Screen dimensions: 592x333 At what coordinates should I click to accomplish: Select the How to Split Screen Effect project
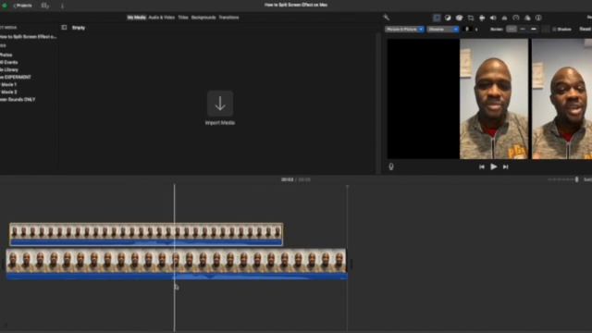[29, 37]
